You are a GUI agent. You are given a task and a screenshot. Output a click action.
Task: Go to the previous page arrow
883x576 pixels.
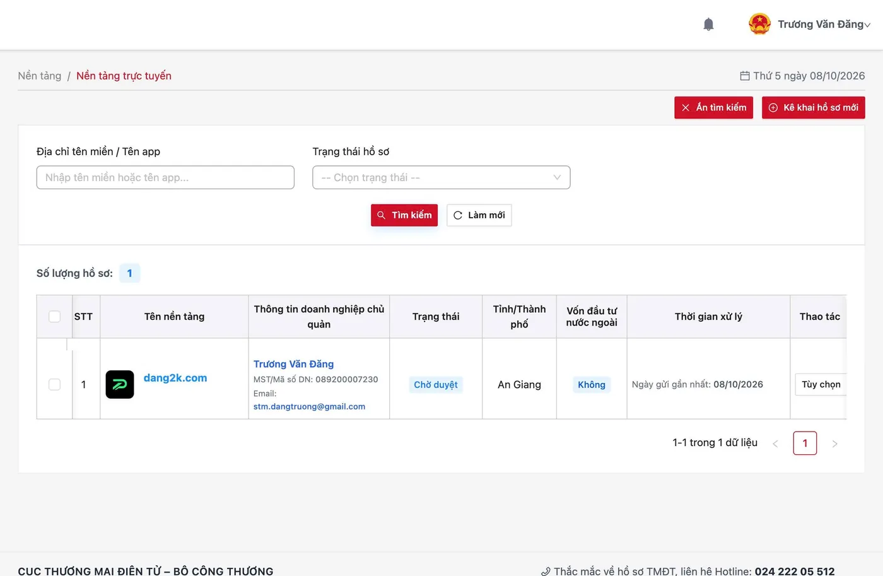776,444
